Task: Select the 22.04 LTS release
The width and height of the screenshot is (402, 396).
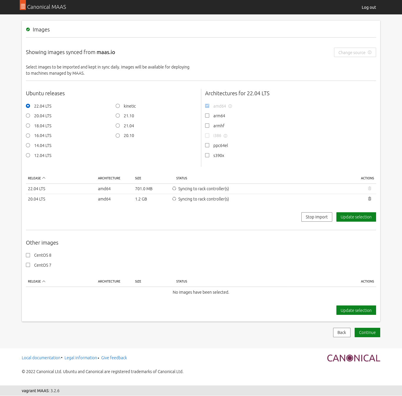Action: [28, 106]
